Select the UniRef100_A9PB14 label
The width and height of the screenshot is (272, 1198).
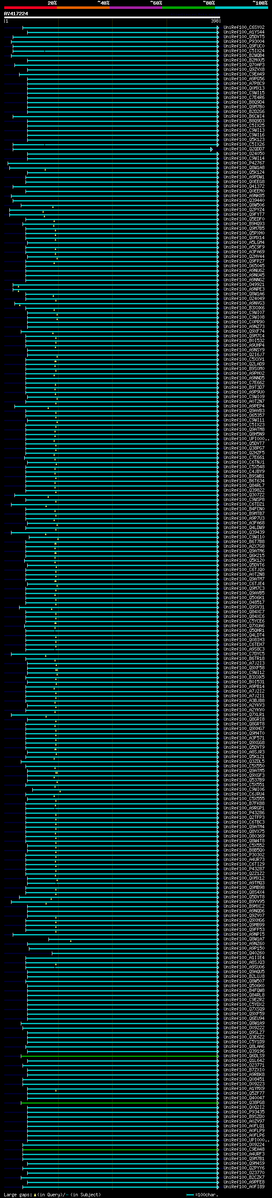pyautogui.click(x=244, y=686)
